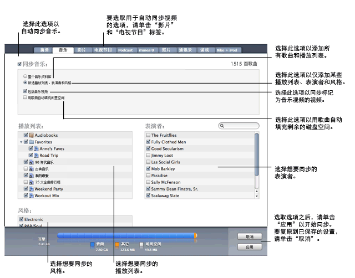The width and height of the screenshot is (355, 278).
Task: Click the white 可用空间 legend swatch
Action: click(141, 244)
